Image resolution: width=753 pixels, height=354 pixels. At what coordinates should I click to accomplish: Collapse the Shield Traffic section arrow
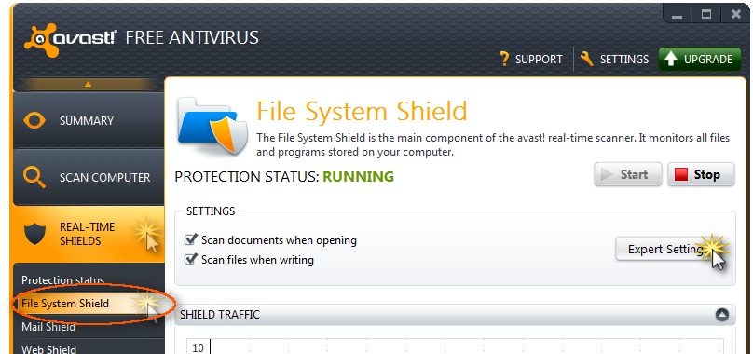[722, 315]
